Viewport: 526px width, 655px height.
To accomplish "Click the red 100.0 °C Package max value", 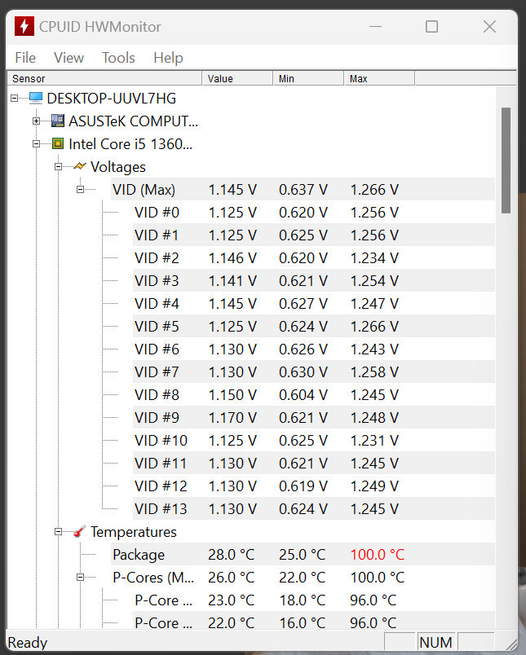I will click(x=377, y=554).
